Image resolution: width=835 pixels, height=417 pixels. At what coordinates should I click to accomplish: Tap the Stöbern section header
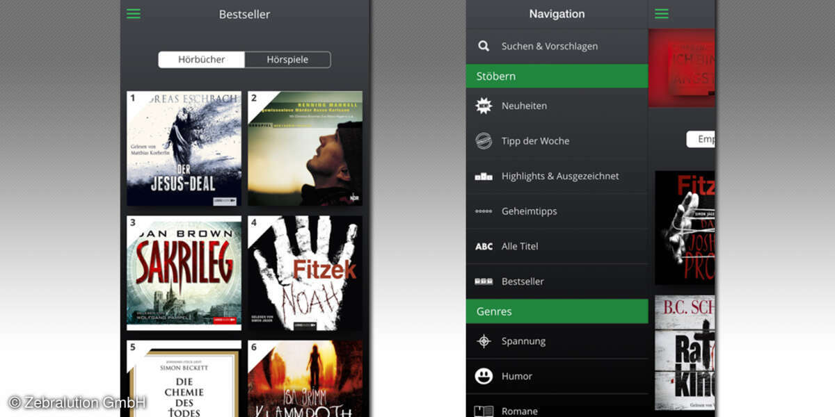557,76
